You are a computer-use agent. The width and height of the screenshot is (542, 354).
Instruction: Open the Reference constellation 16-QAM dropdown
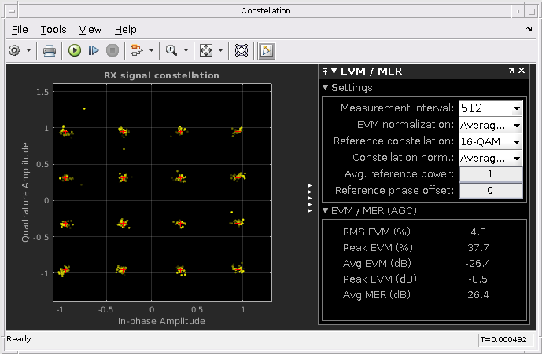click(x=490, y=141)
